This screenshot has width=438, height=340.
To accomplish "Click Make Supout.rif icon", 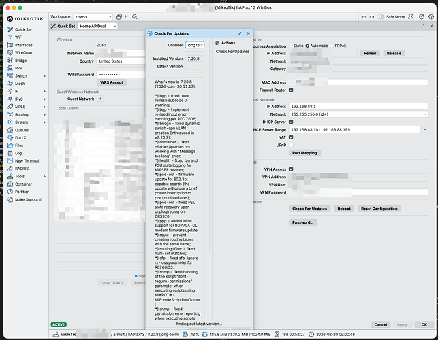I will [x=10, y=199].
